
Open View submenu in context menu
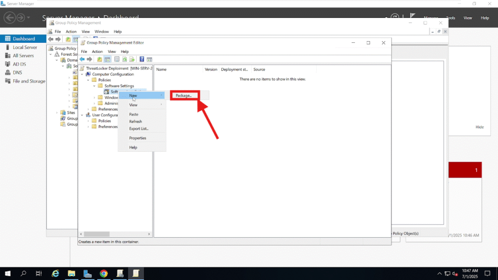point(142,105)
